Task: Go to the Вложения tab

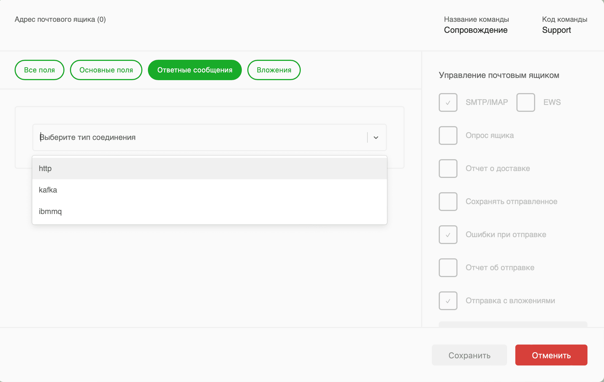Action: coord(274,70)
